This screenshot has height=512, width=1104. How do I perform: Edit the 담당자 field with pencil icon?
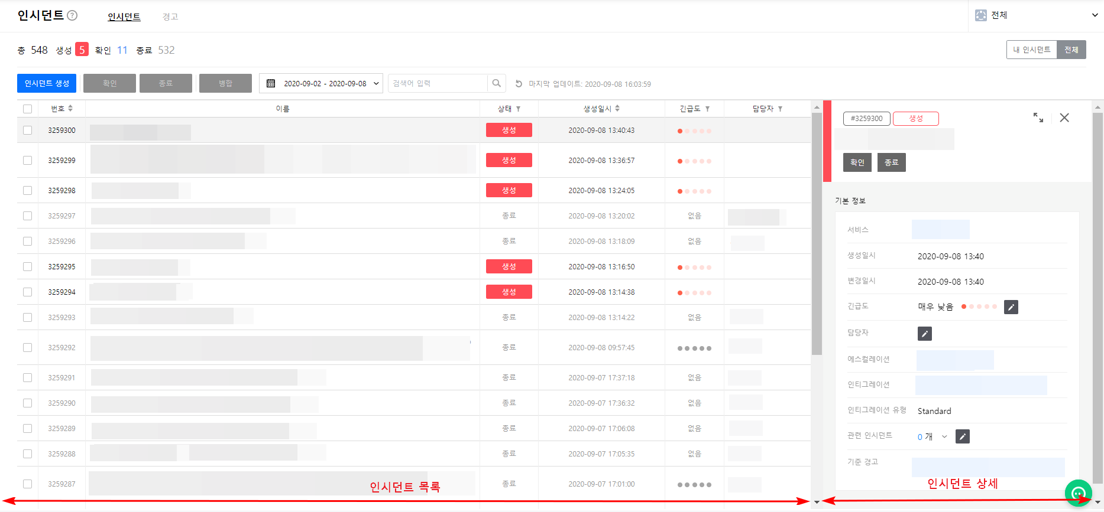point(924,334)
